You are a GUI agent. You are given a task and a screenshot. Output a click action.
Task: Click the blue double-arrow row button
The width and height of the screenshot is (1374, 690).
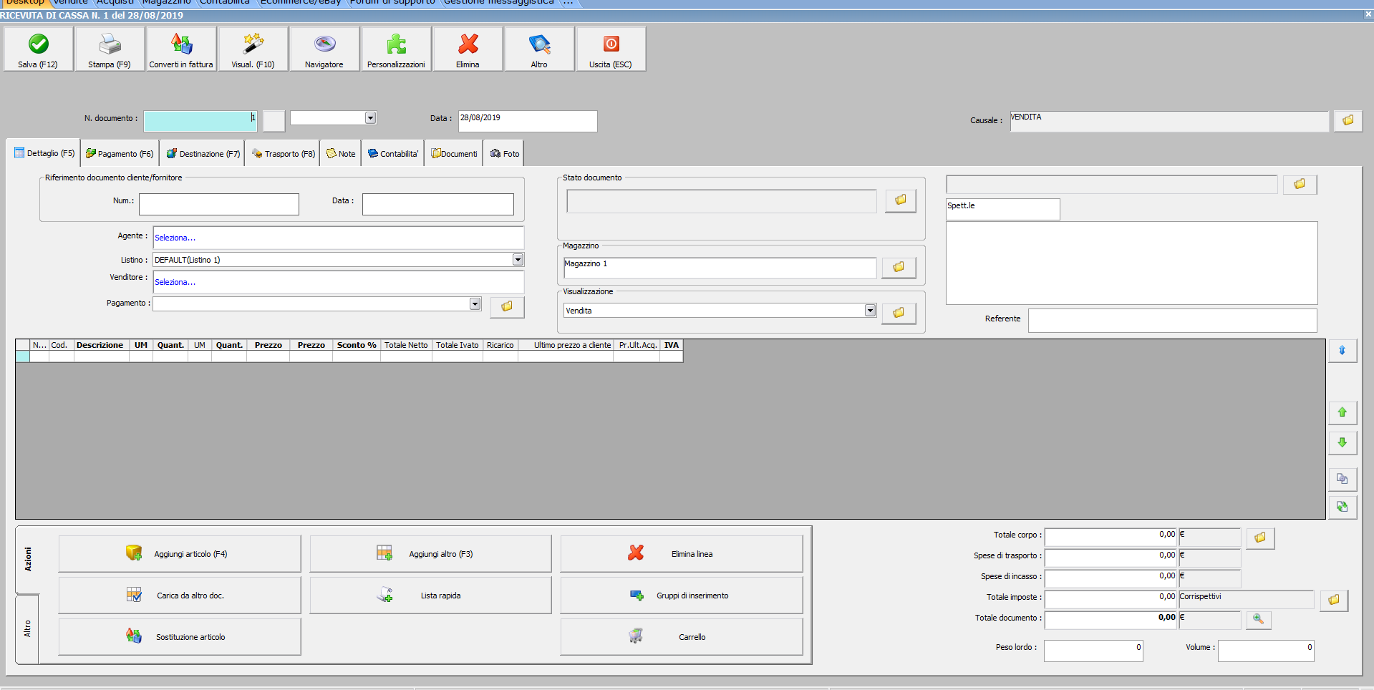click(x=1342, y=351)
